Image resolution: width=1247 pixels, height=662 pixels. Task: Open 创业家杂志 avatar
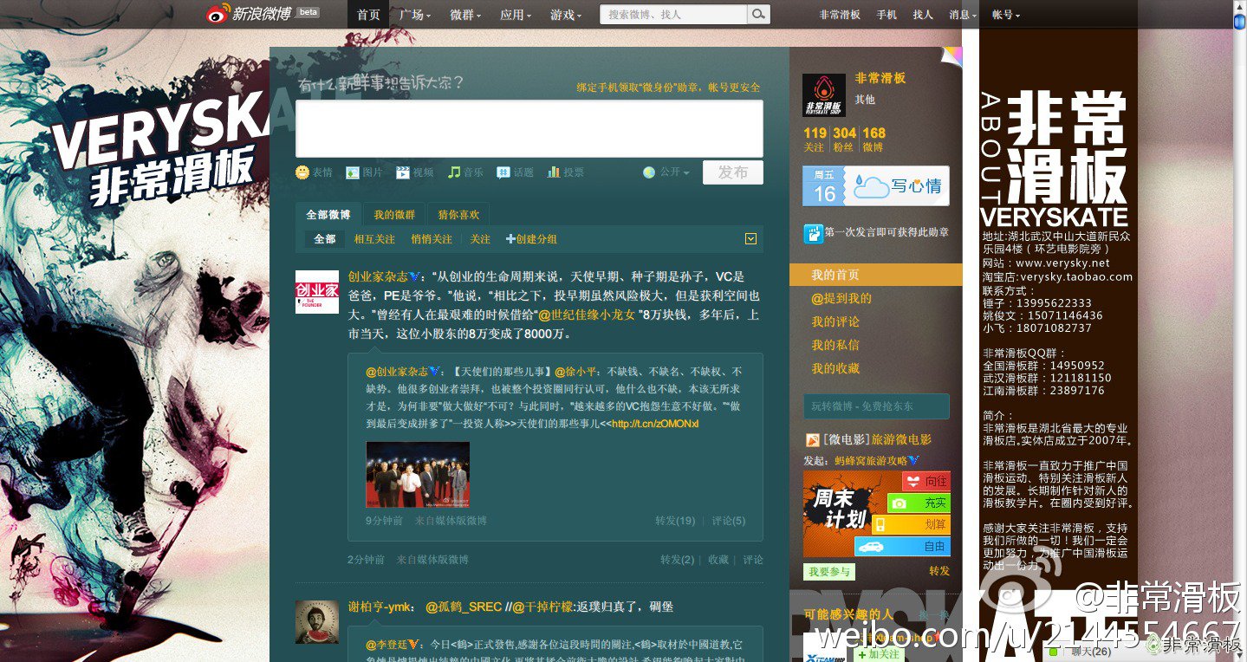[x=317, y=291]
